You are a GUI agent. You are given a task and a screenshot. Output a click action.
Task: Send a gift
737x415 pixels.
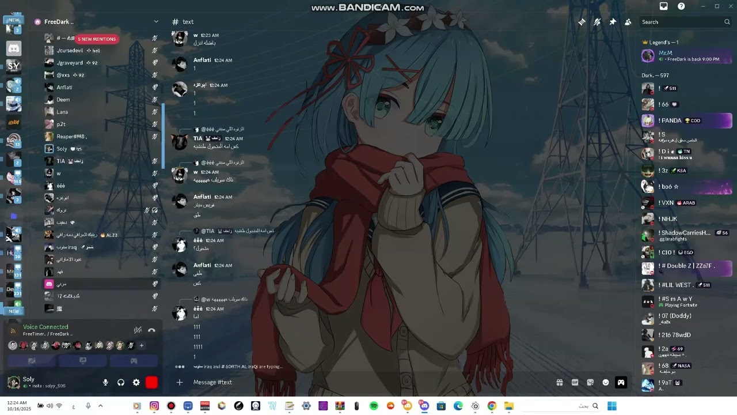coord(559,382)
